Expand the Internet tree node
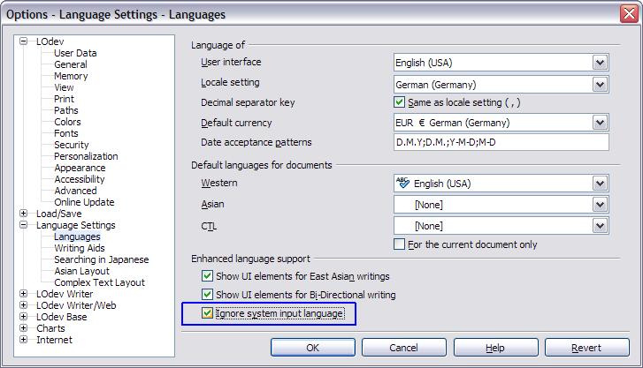The height and width of the screenshot is (368, 643). pyautogui.click(x=24, y=340)
